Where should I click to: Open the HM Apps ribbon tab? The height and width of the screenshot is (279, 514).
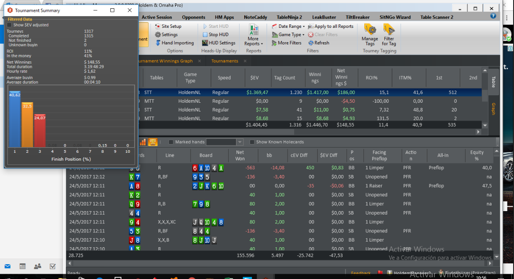point(224,17)
